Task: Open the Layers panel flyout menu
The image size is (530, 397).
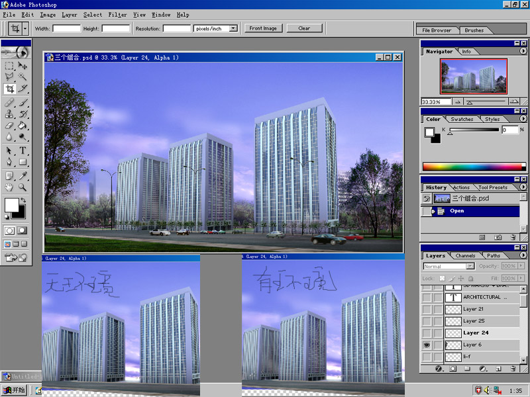Action: pyautogui.click(x=523, y=255)
